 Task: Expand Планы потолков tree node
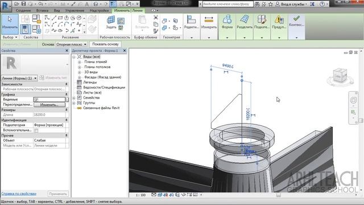80,67
